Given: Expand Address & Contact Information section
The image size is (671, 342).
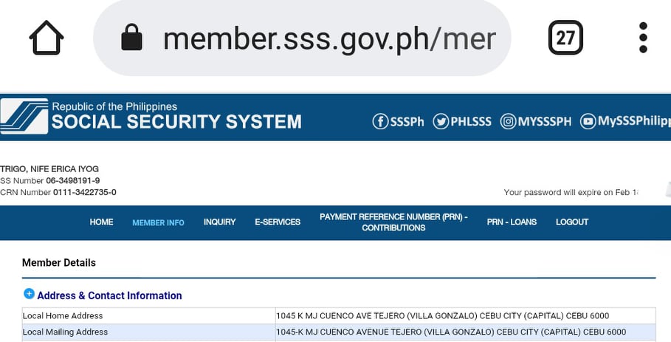Looking at the screenshot, I should (x=30, y=294).
